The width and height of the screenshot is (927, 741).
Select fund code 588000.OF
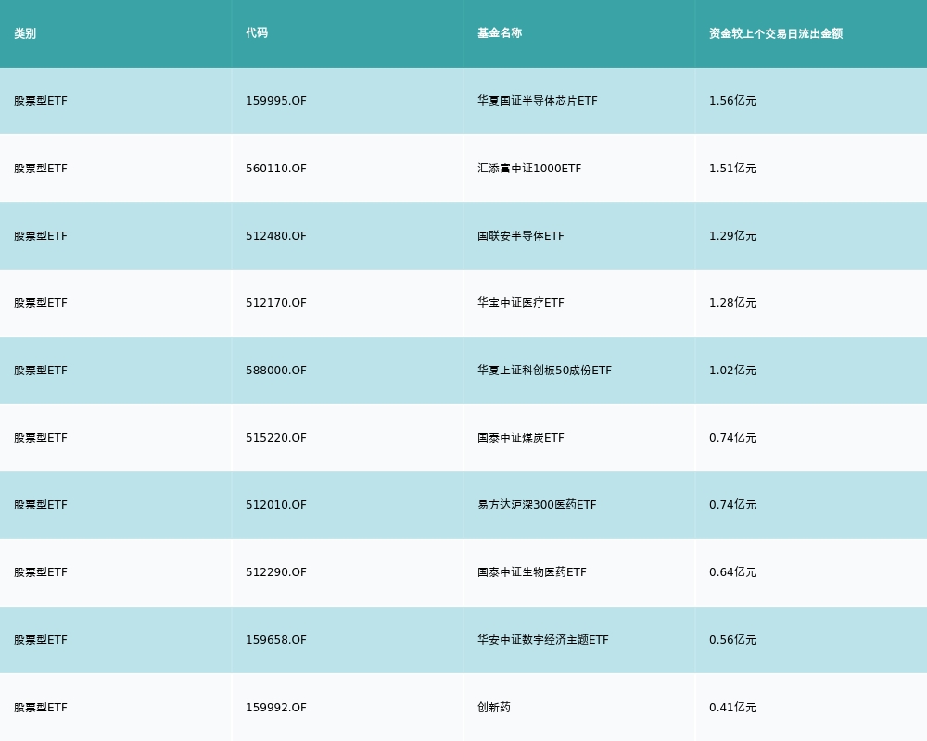[276, 370]
